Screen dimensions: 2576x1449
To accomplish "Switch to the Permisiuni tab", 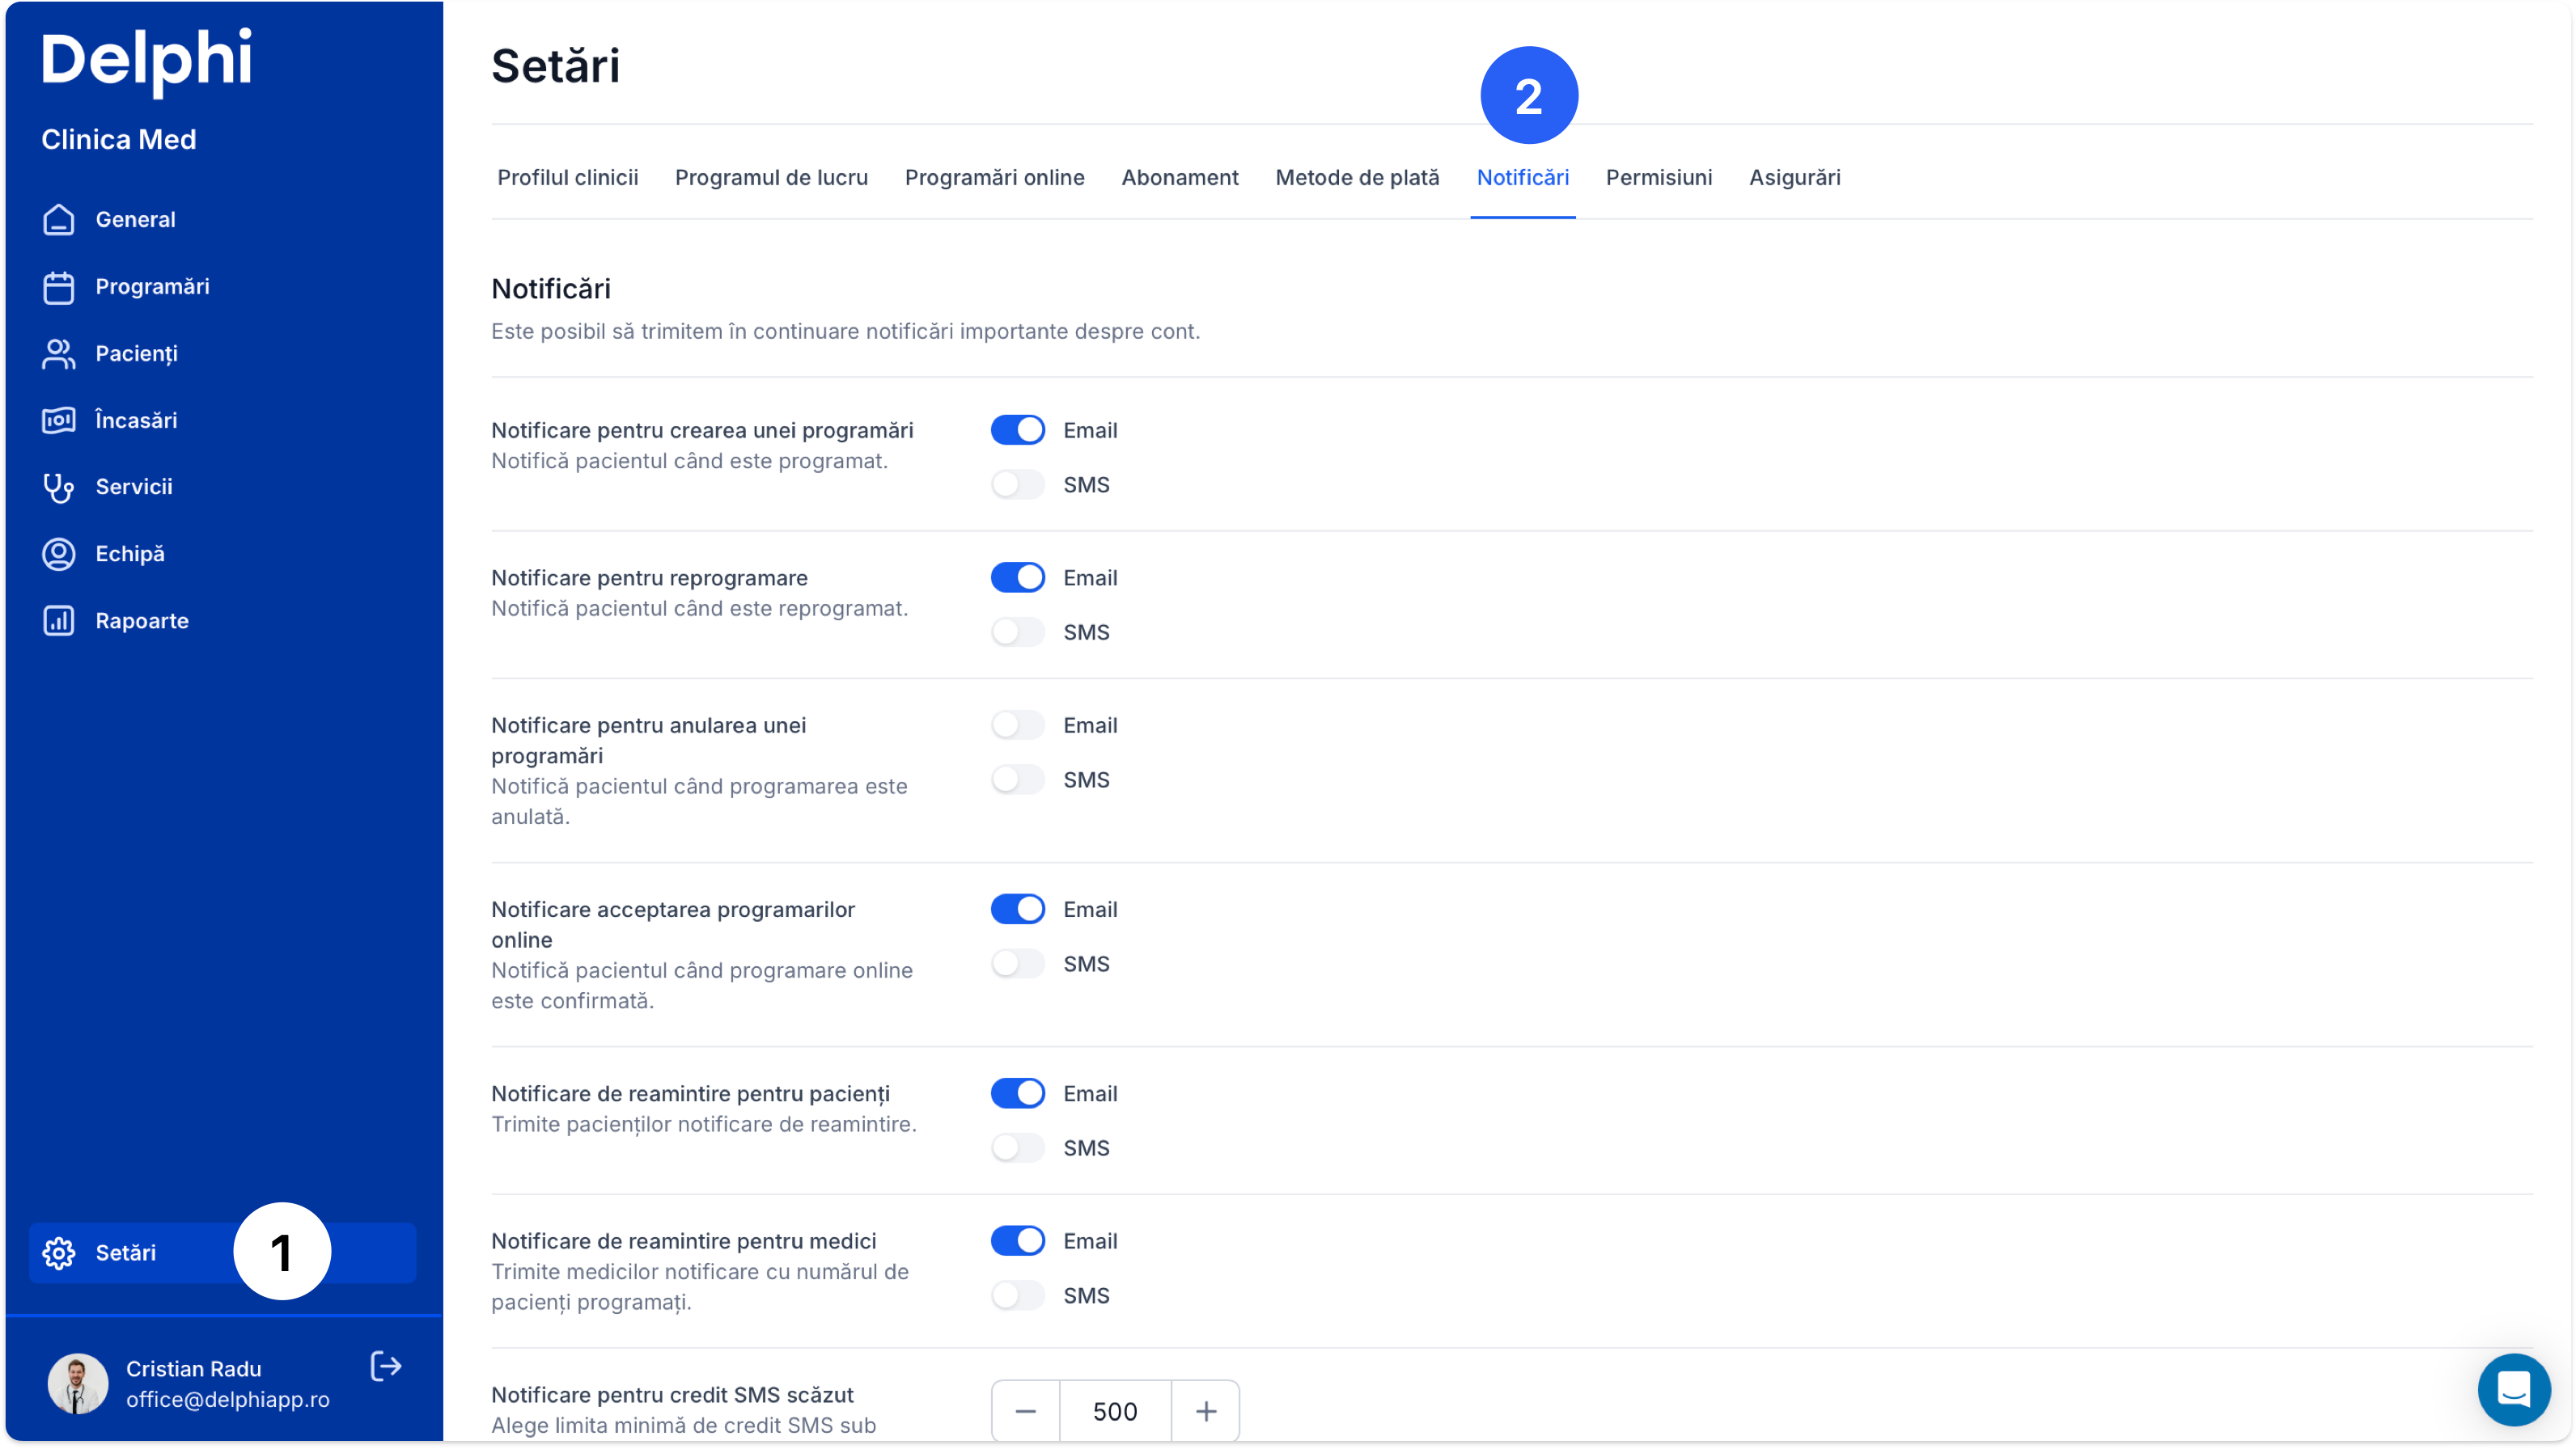I will click(1658, 178).
